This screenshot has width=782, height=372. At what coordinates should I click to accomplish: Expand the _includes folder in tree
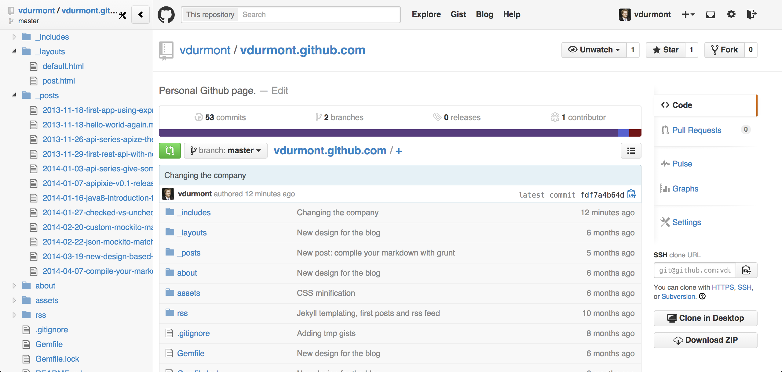click(14, 37)
